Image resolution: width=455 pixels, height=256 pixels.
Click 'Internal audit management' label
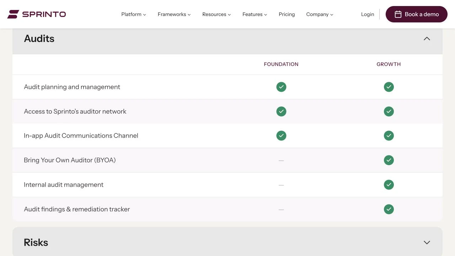pyautogui.click(x=64, y=185)
